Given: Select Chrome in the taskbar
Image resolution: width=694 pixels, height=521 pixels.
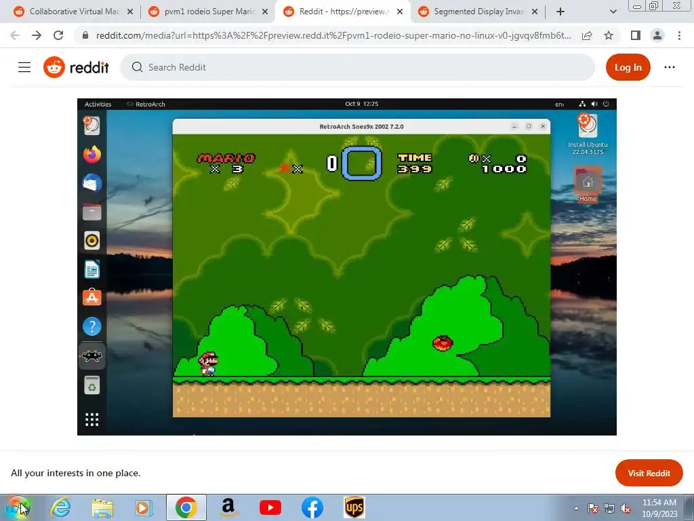Looking at the screenshot, I should (186, 507).
